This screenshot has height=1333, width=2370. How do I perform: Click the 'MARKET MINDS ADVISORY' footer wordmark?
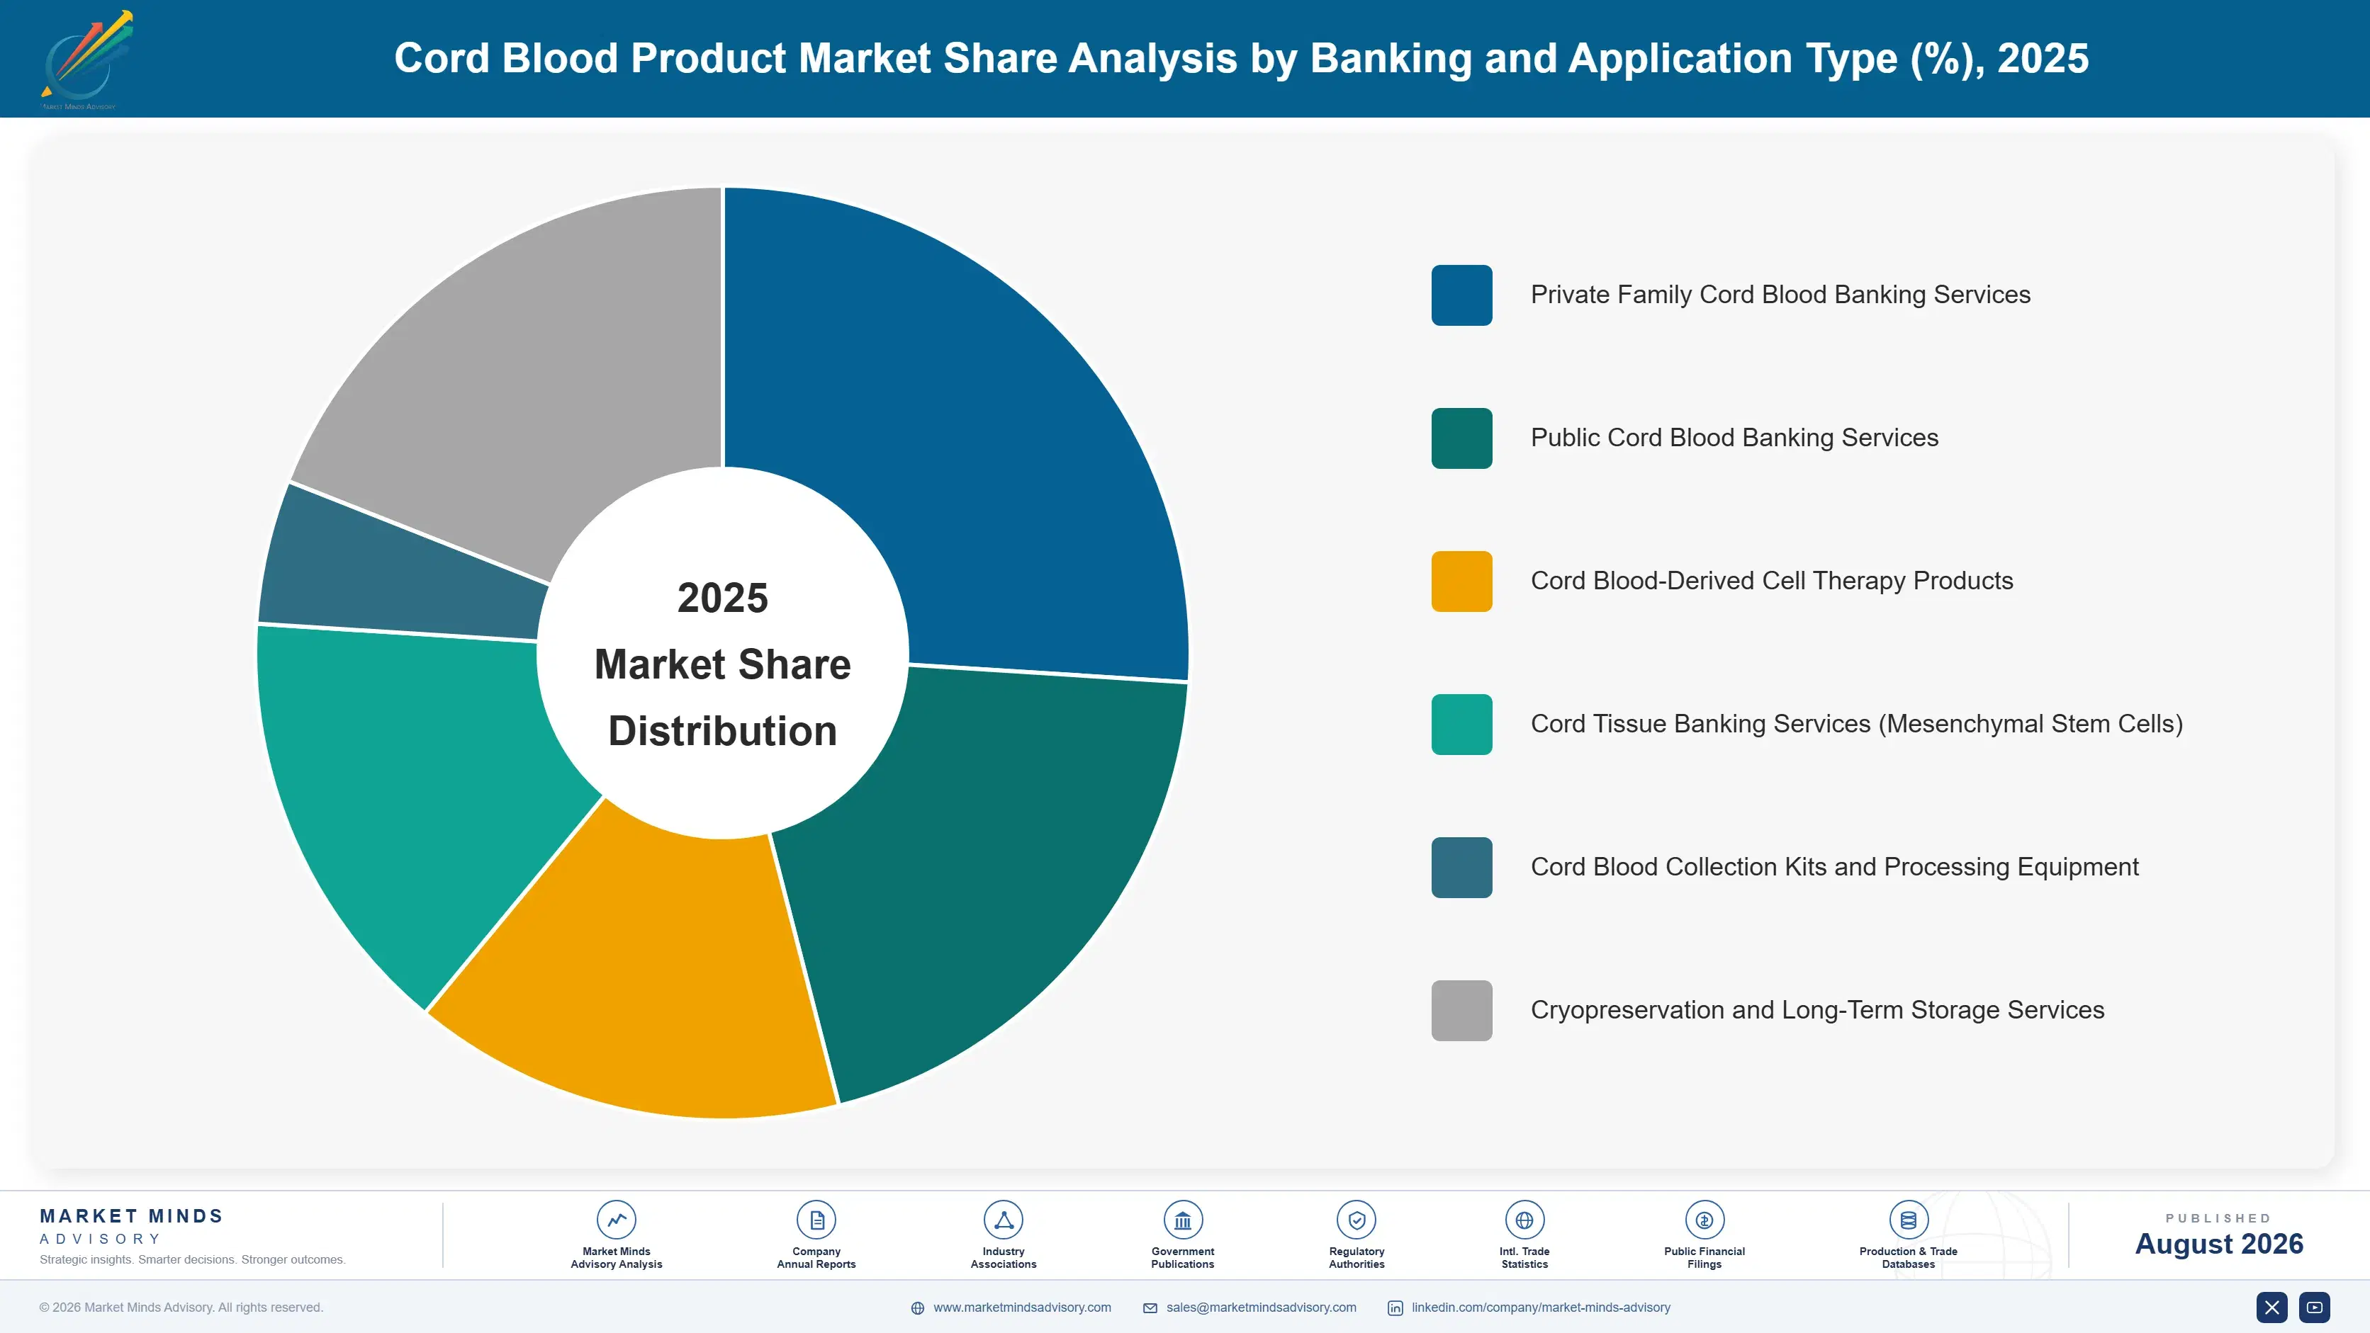(x=132, y=1226)
